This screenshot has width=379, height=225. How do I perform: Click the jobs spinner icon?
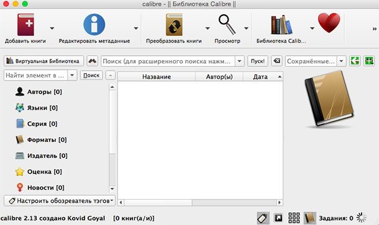tap(362, 218)
